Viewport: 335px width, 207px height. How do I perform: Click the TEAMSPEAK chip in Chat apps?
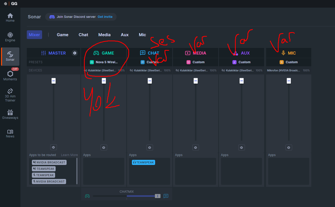click(x=143, y=162)
